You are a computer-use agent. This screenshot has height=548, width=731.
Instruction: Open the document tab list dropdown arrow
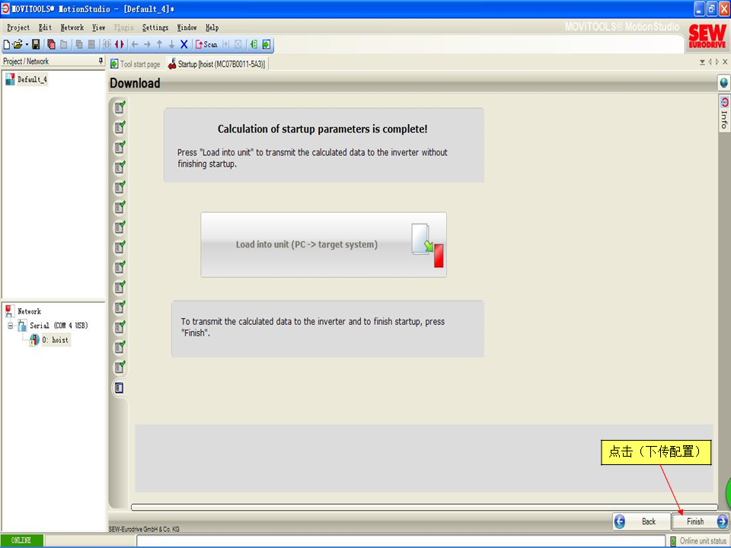(x=702, y=62)
